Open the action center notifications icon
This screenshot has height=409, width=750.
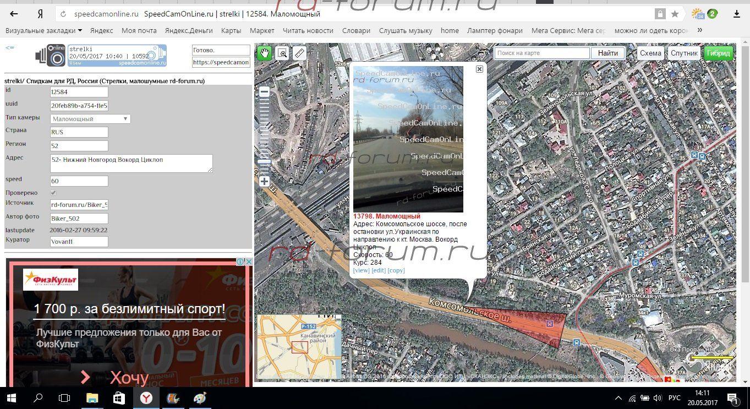(732, 398)
